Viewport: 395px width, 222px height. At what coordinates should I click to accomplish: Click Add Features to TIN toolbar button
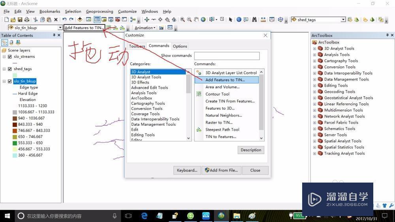[84, 28]
